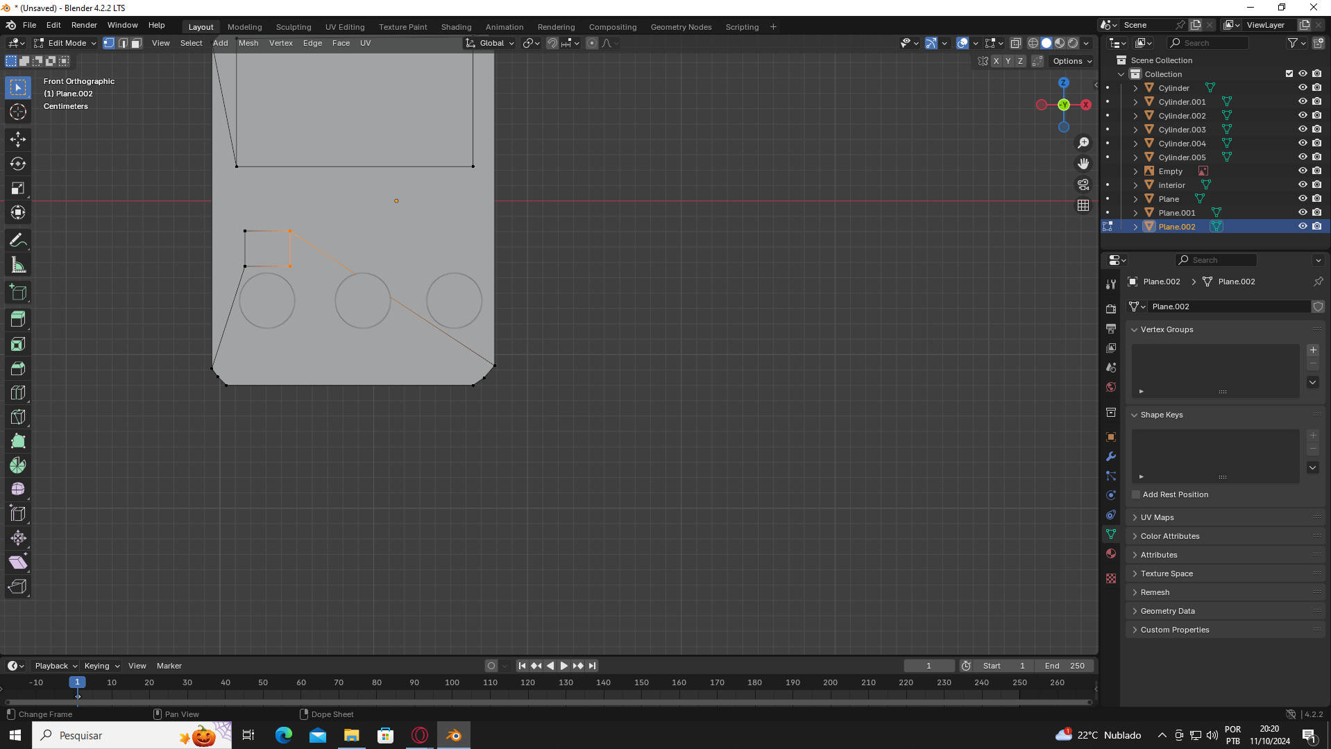Viewport: 1331px width, 749px height.
Task: Select the Bevel tool
Action: (18, 368)
